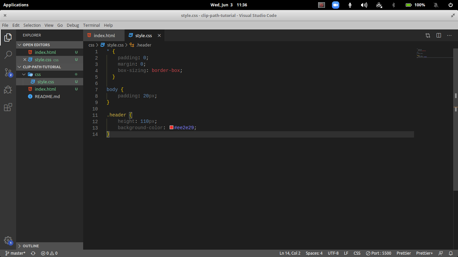The image size is (458, 257).
Task: Click the #ee2e29 red color swatch
Action: 171,127
